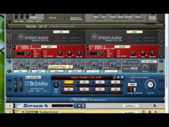Click the Feedback knob on DDL-1 RIGHT
Image resolution: width=169 pixels, height=127 pixels.
coord(133,53)
